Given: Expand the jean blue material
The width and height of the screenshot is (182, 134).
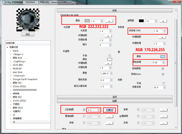Looking at the screenshot, I should coord(11,72).
